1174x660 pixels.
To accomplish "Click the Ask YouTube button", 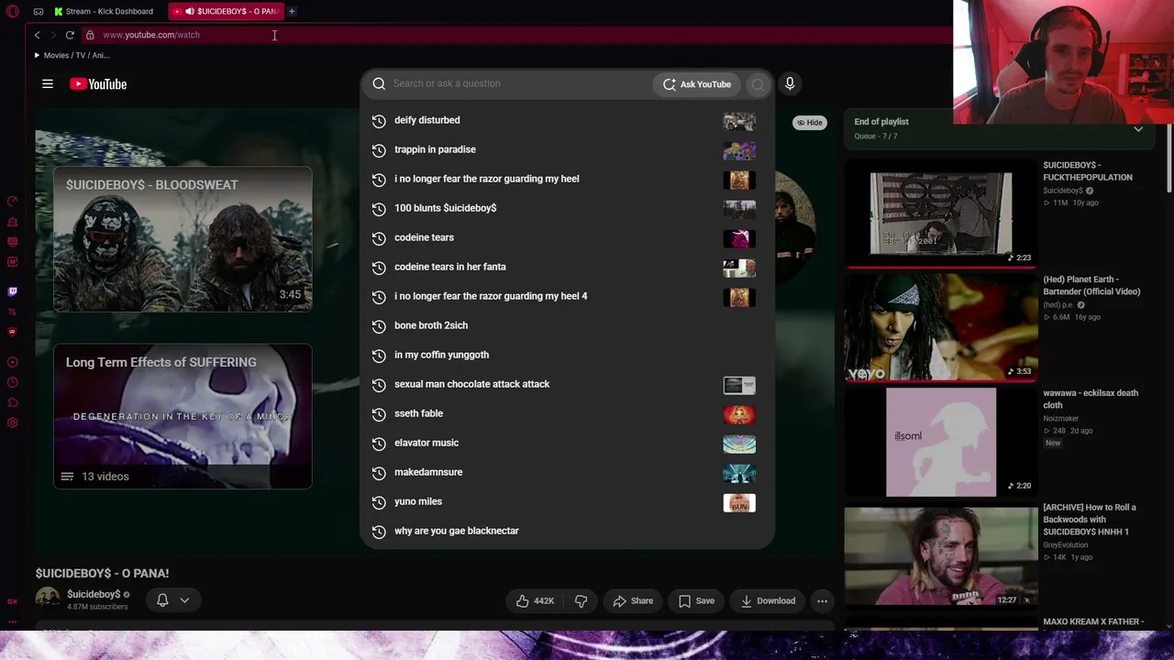I will [x=697, y=84].
